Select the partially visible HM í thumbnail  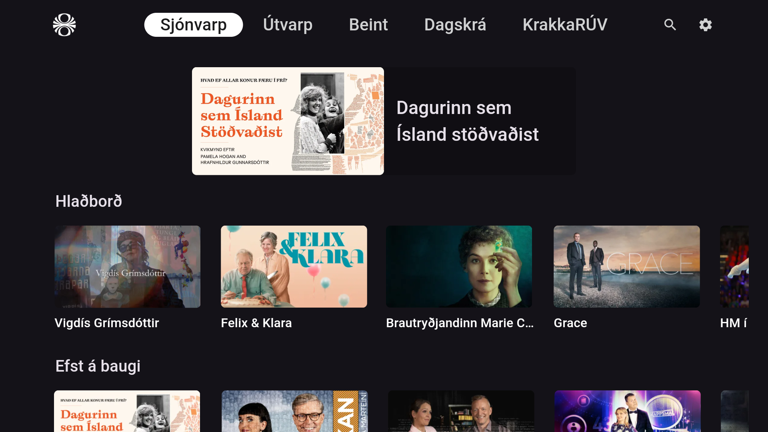click(734, 267)
